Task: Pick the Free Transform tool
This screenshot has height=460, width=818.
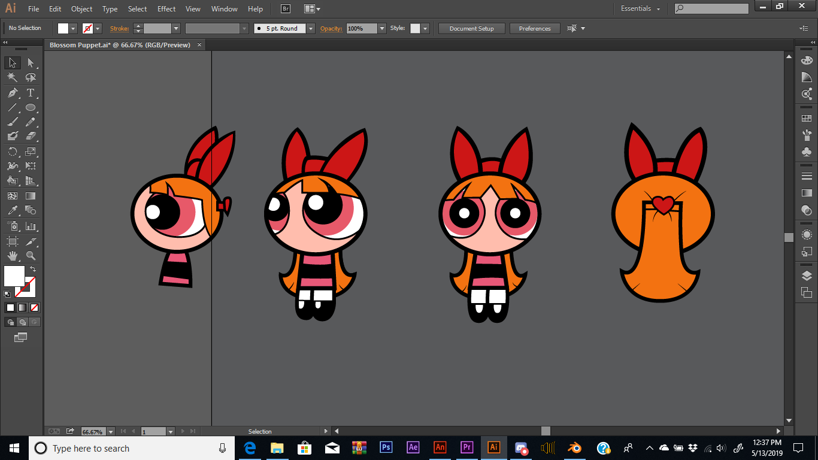Action: point(31,166)
